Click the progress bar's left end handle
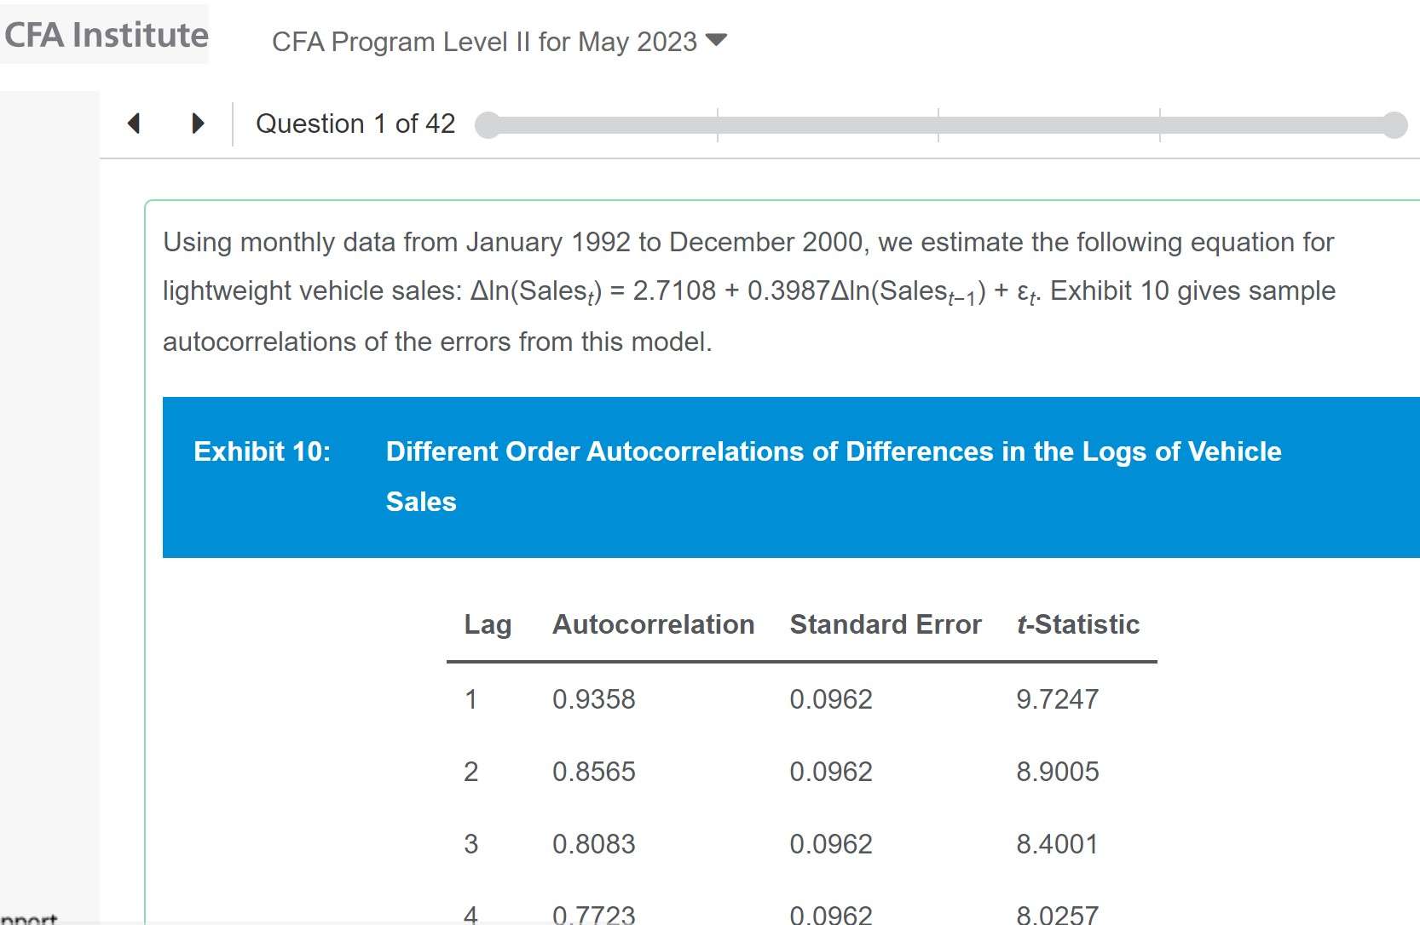The width and height of the screenshot is (1420, 925). [x=487, y=125]
